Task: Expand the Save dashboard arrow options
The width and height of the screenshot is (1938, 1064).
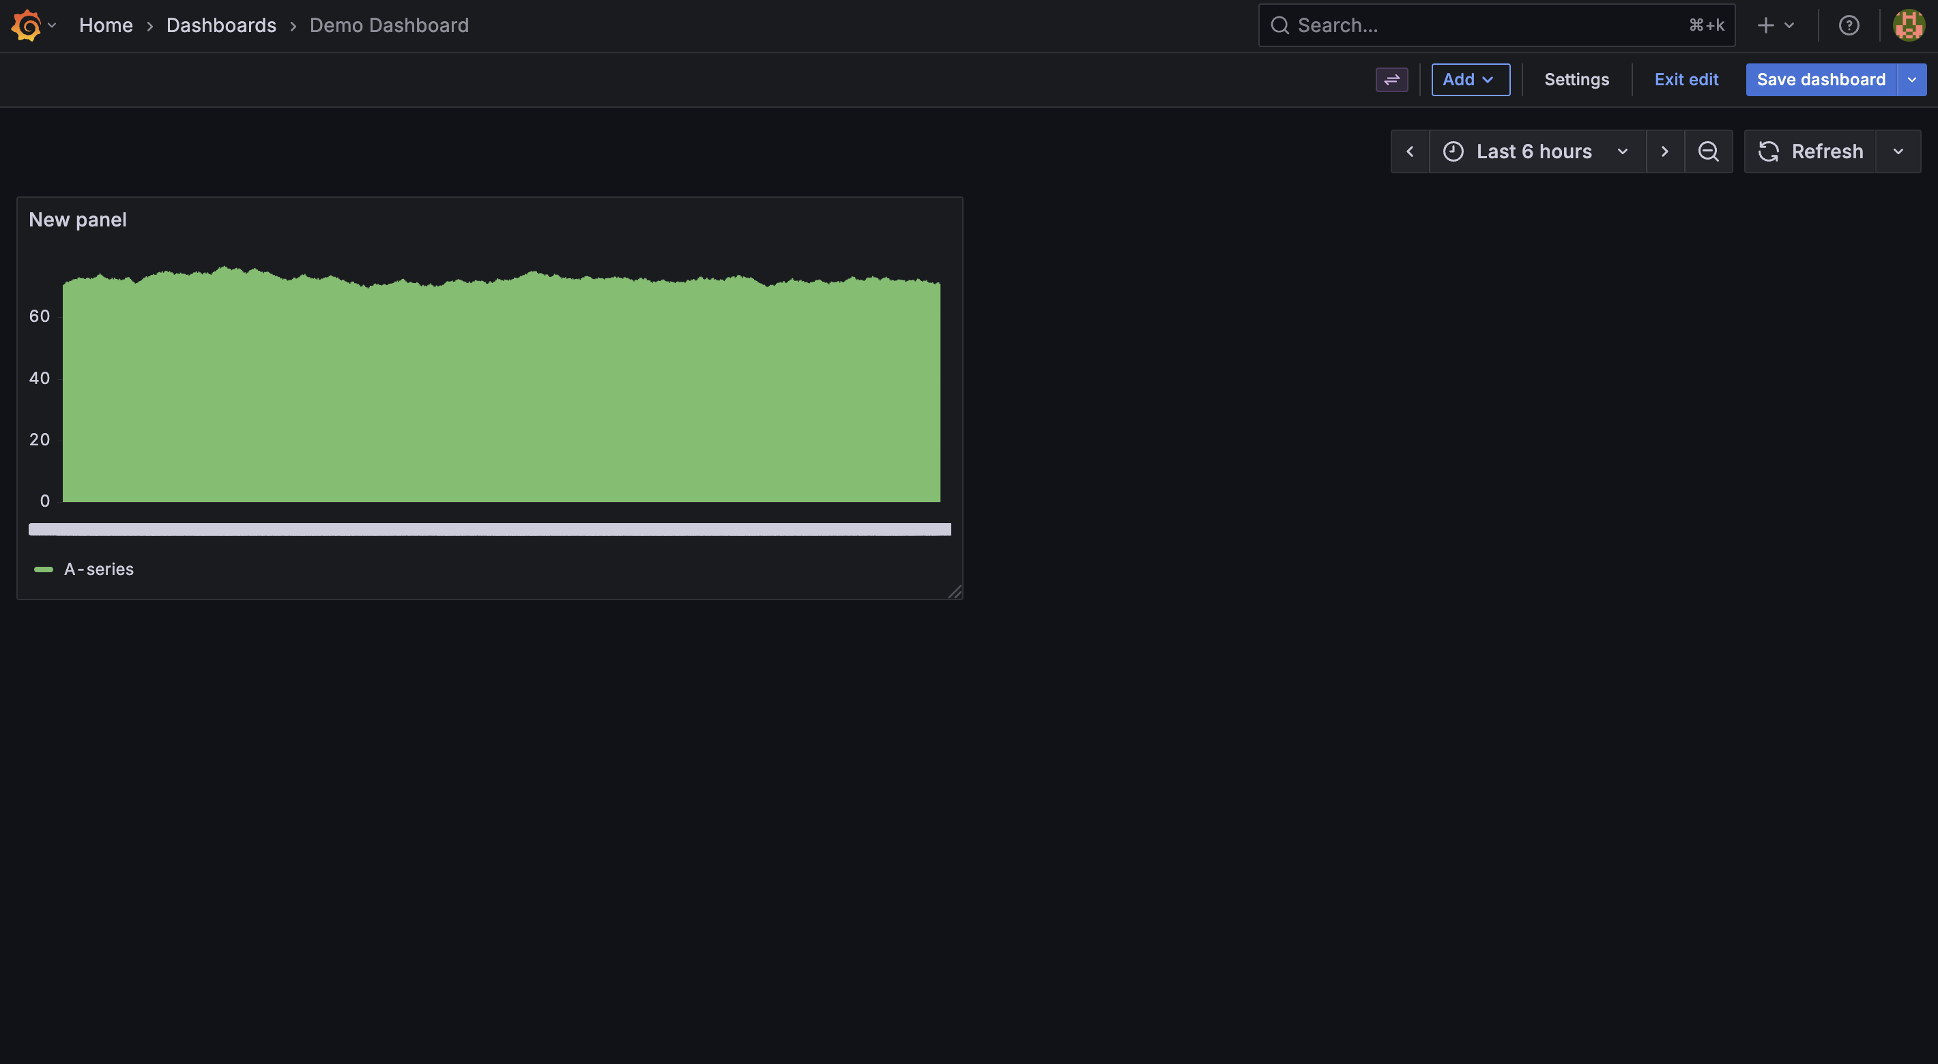Action: click(x=1911, y=80)
